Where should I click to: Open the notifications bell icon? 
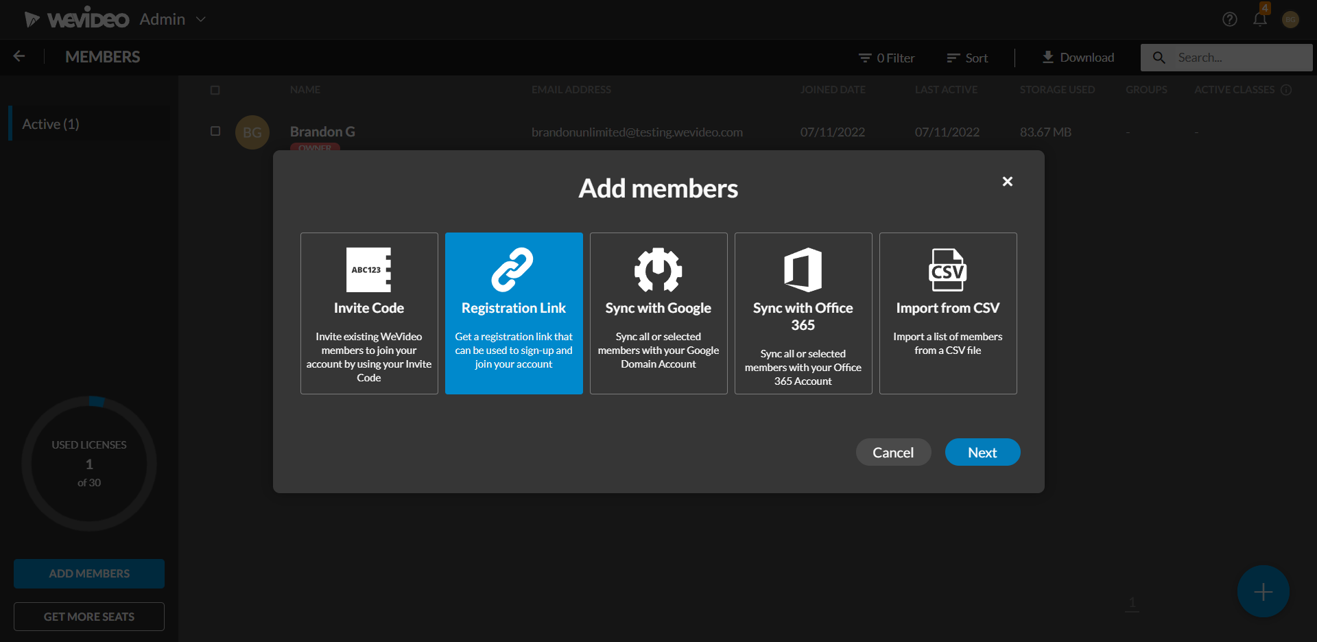(x=1260, y=19)
